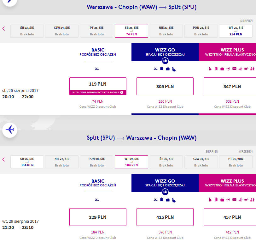Click the pink cabin bag icon under outbound WIZZ PLUS
256x242 pixels.
tap(222, 69)
